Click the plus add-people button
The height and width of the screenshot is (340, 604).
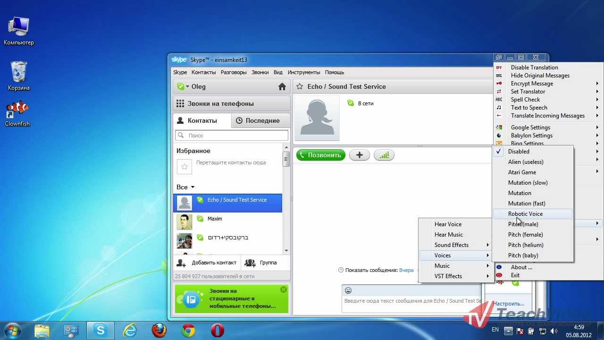(359, 155)
